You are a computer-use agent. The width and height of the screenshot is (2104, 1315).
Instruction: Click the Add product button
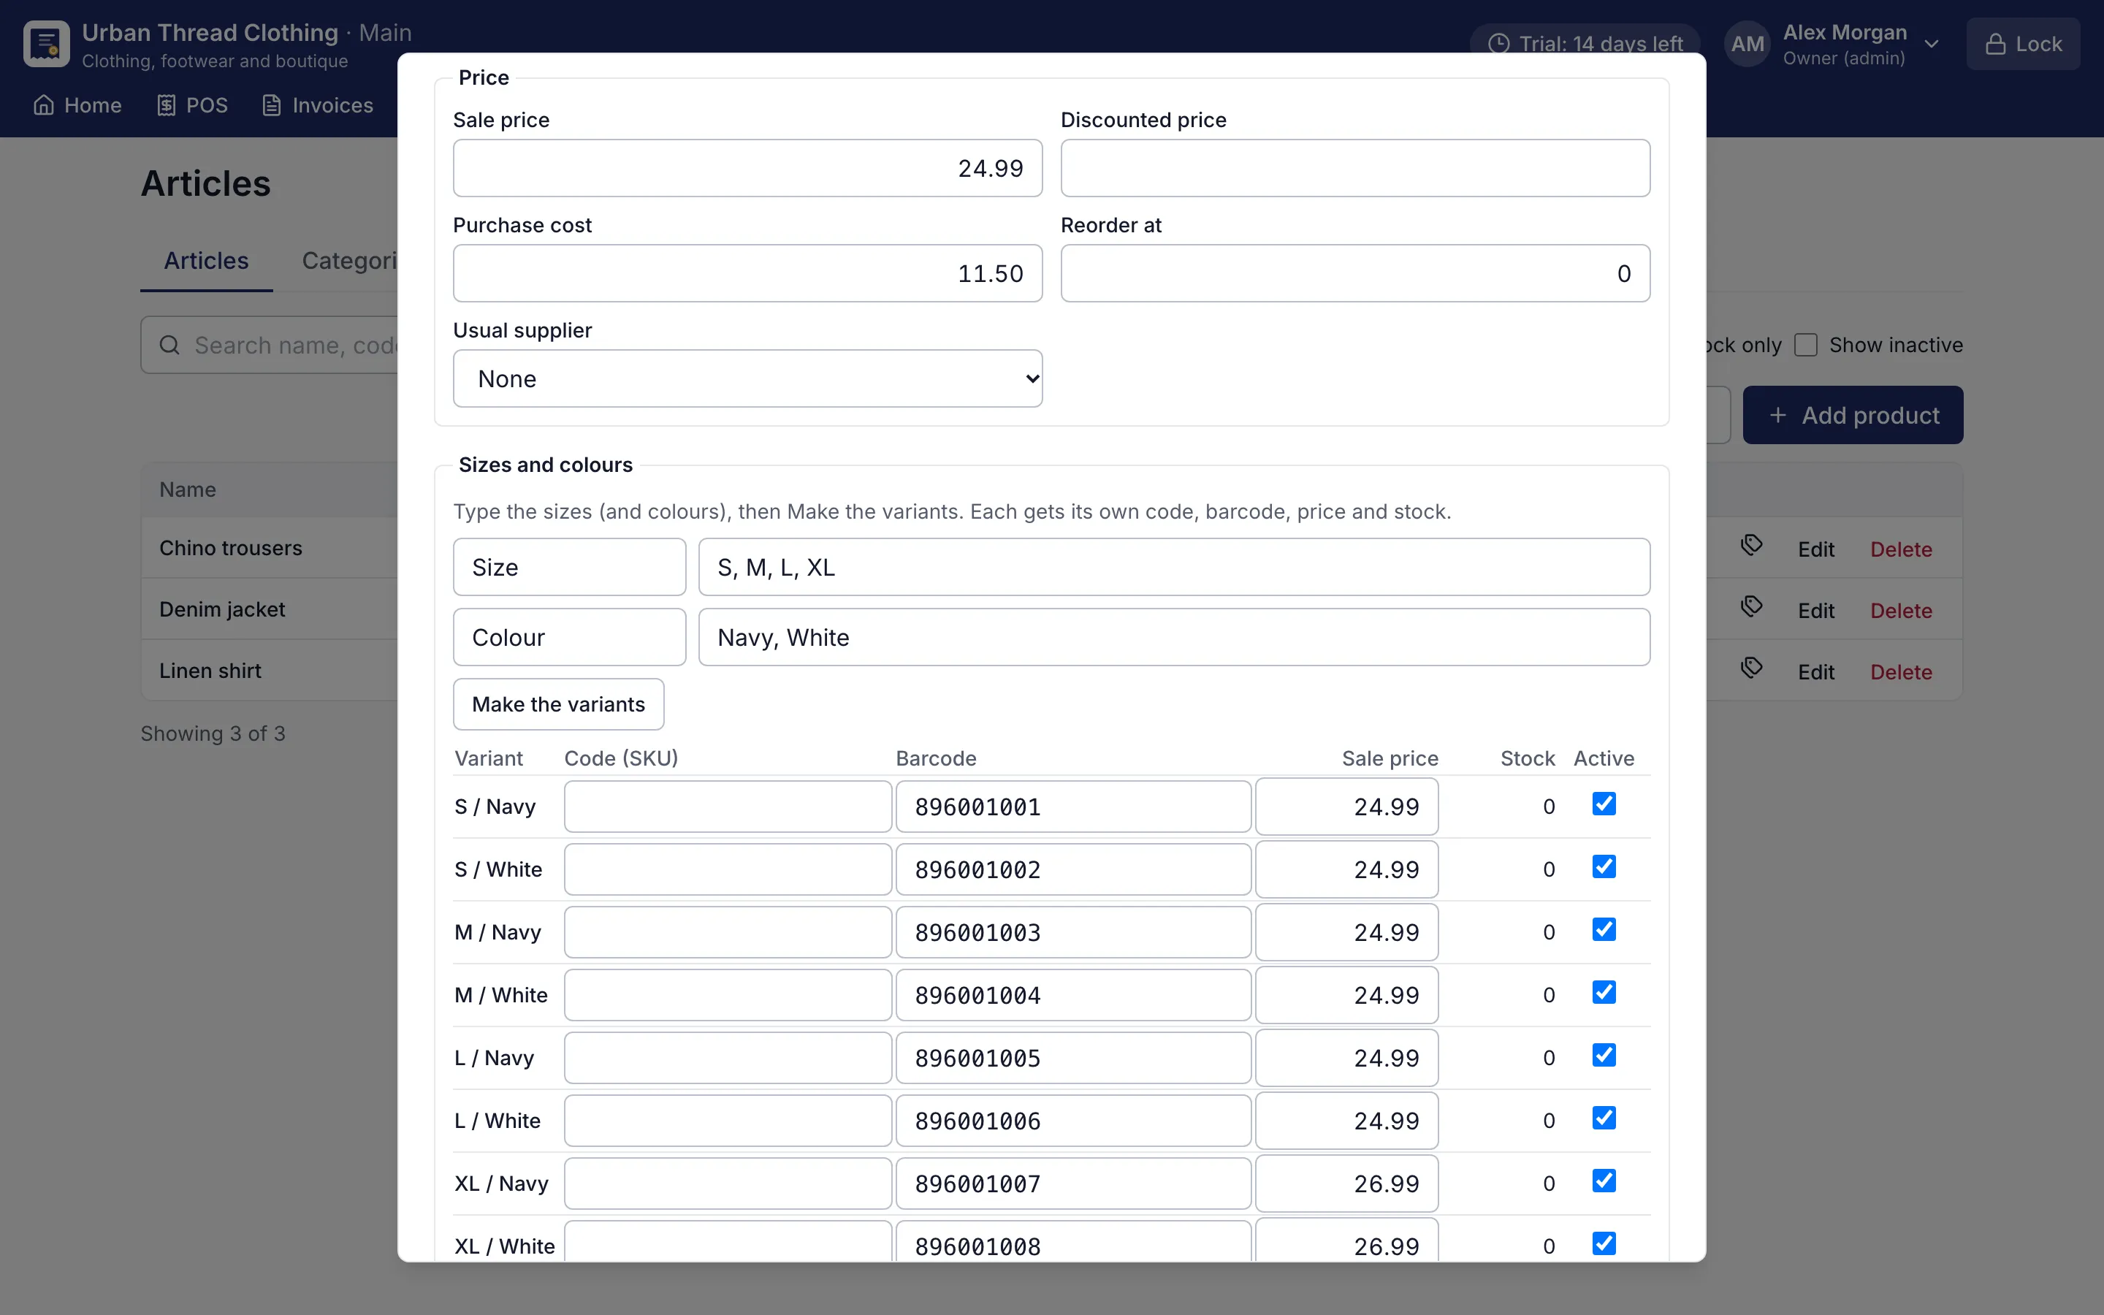click(1853, 415)
